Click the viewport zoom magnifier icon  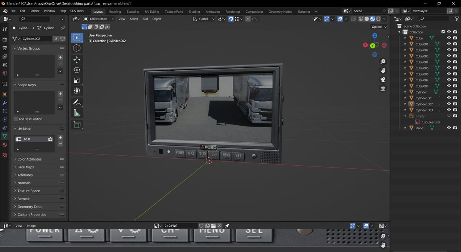tap(383, 62)
